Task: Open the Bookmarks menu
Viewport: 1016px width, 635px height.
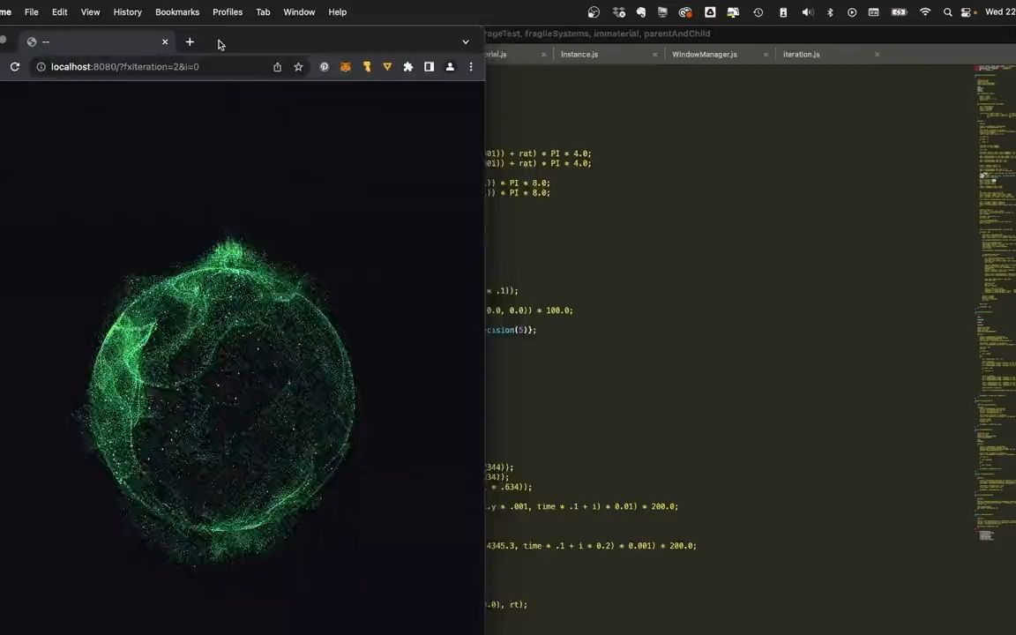Action: 177,11
